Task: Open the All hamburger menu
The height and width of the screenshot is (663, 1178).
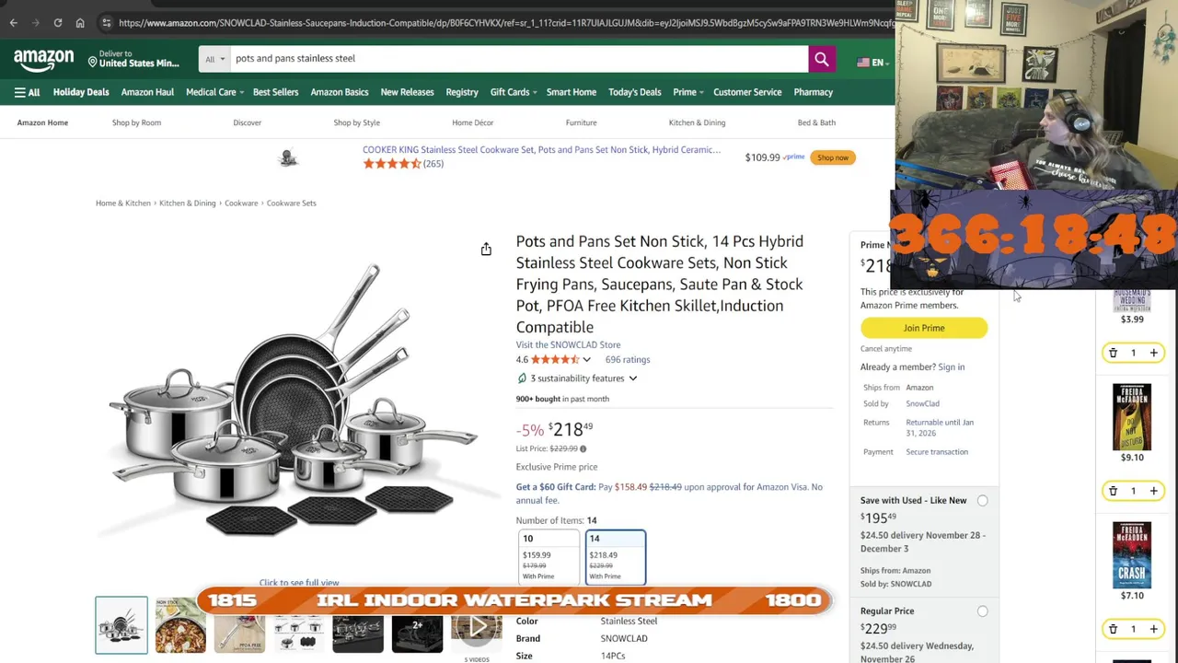Action: 27,92
